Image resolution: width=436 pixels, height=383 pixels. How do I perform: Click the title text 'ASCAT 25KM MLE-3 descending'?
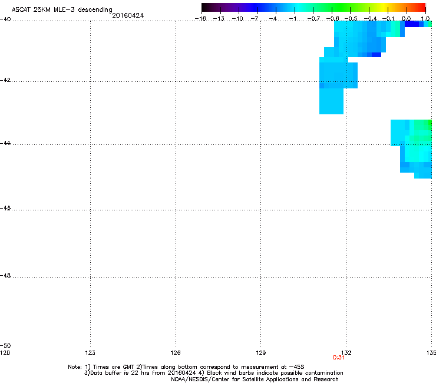(62, 9)
